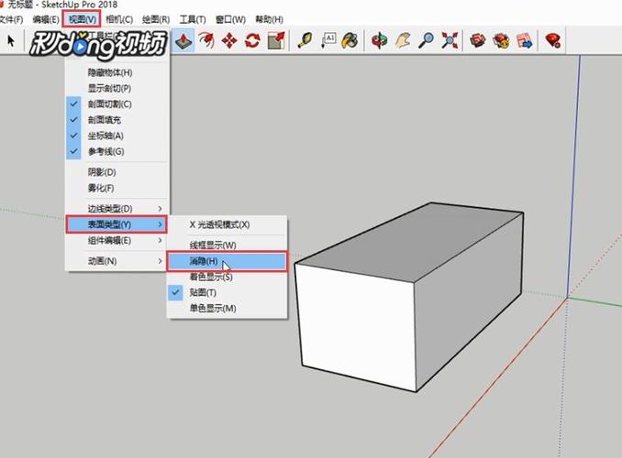Toggle 隐藏物体(H) option
The image size is (622, 458).
pyautogui.click(x=117, y=72)
